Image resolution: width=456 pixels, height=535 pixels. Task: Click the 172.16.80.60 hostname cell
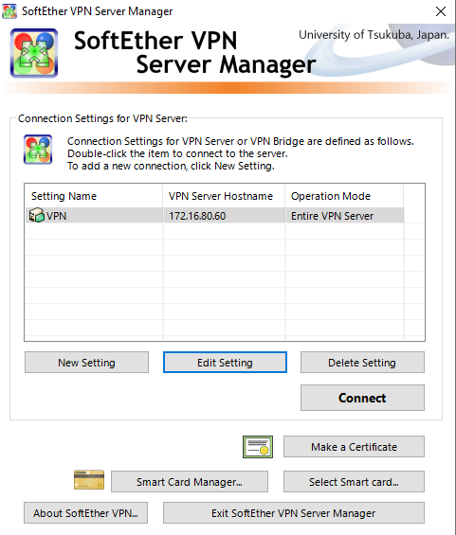coord(224,216)
